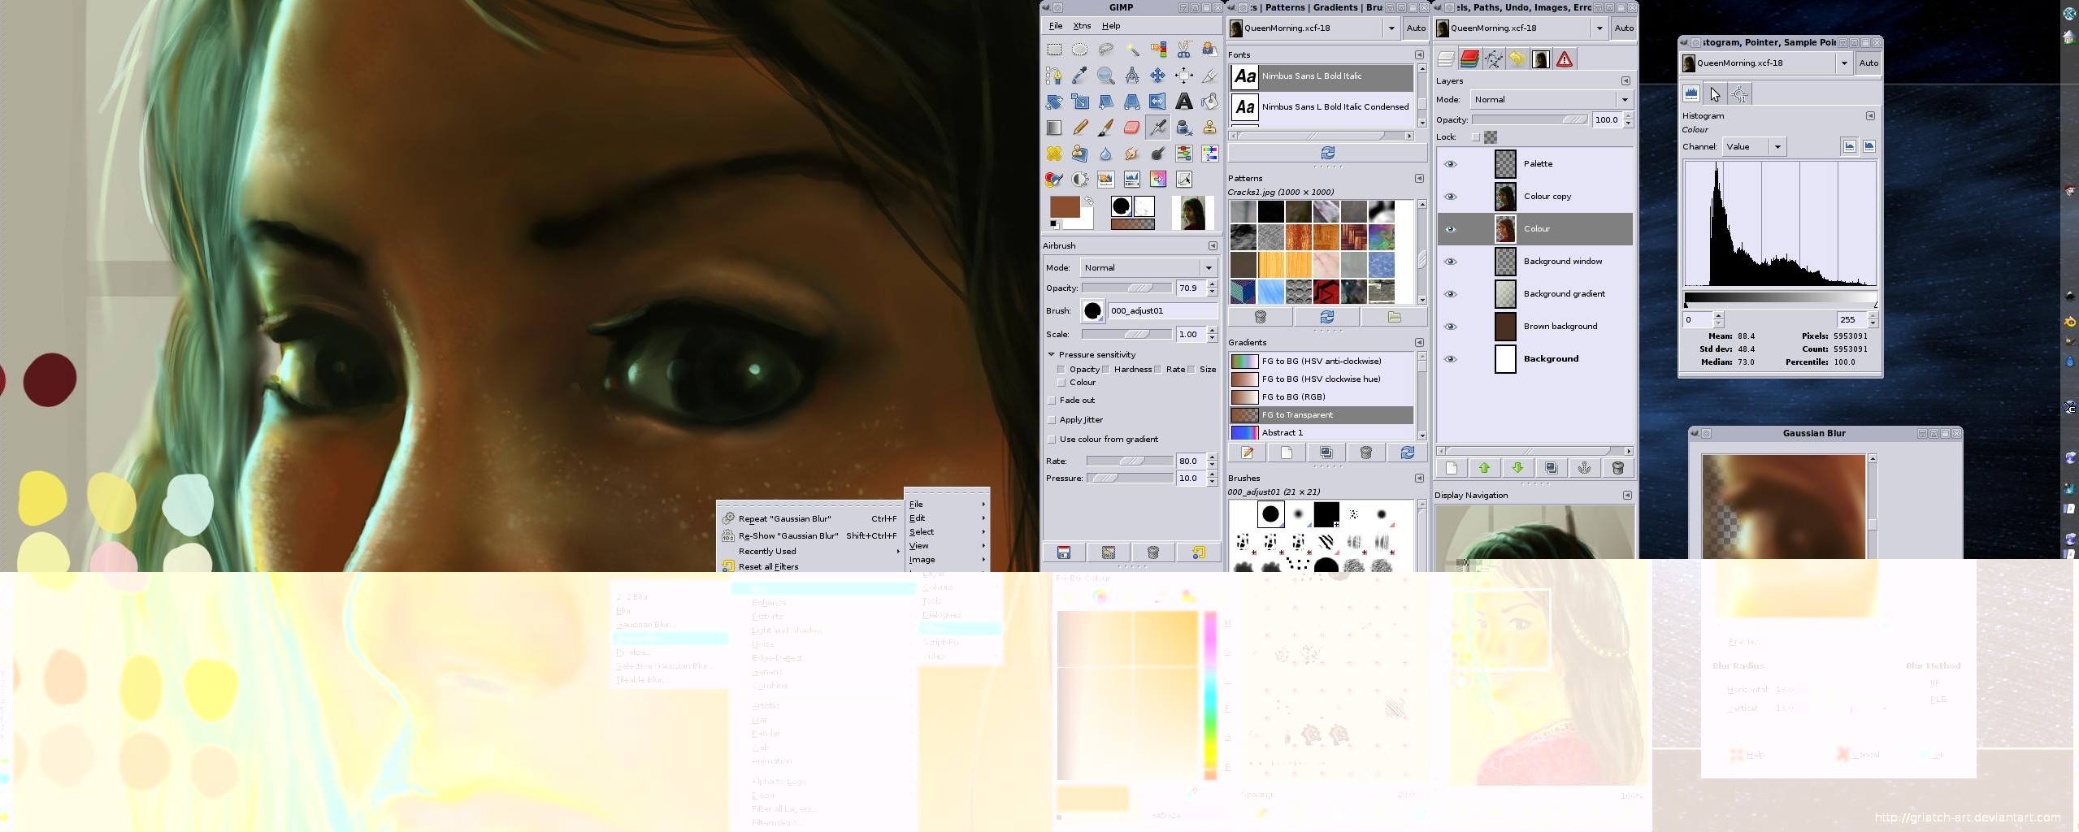Open the Paths tab icon
The height and width of the screenshot is (832, 2079).
point(1493,58)
